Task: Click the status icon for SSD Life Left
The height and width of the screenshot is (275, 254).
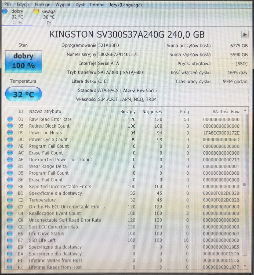Action: pyautogui.click(x=10, y=240)
